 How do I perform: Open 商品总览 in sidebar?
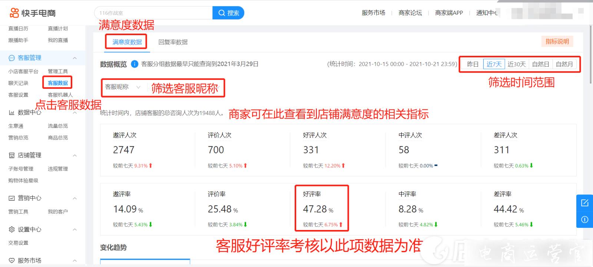pos(58,138)
